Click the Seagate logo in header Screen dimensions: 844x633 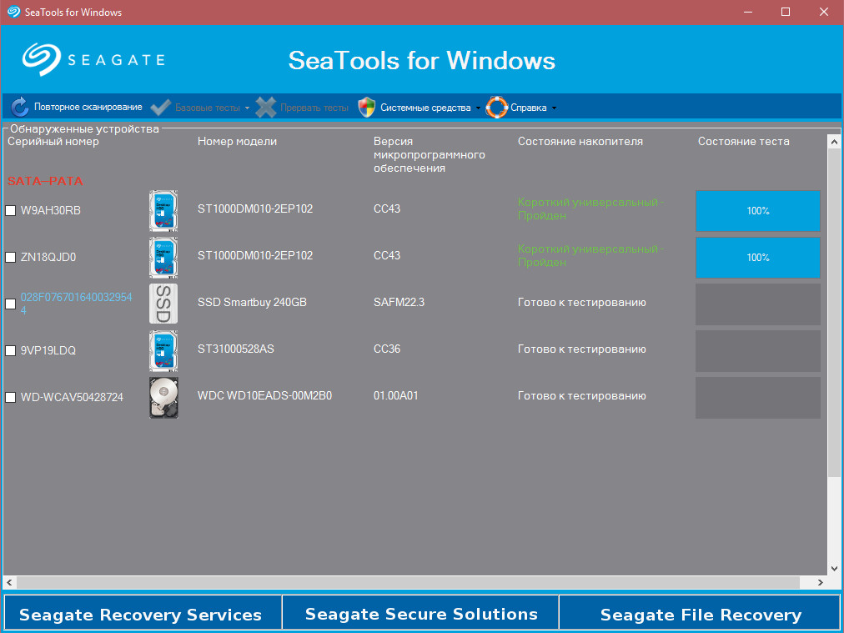click(93, 59)
